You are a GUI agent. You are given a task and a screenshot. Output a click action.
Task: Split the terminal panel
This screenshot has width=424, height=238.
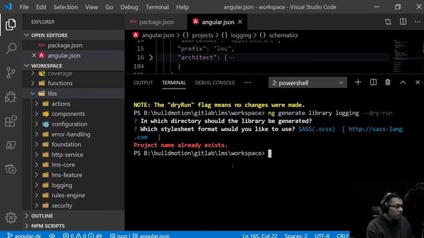(373, 82)
